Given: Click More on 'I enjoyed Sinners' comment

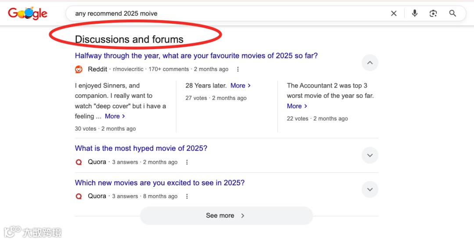Looking at the screenshot, I should point(115,116).
